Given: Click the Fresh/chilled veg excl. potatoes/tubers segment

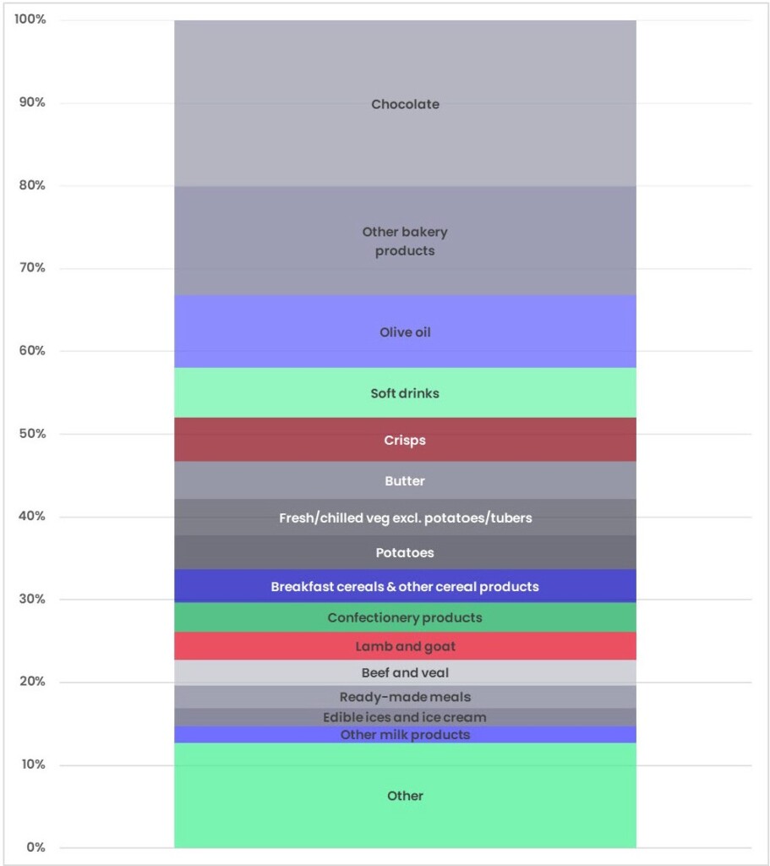Looking at the screenshot, I should click(x=405, y=518).
